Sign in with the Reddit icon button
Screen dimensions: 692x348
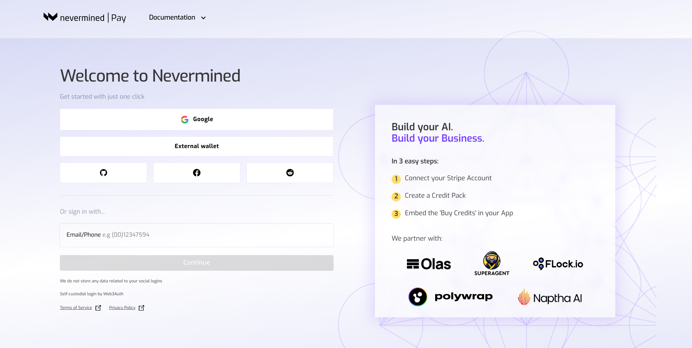click(290, 173)
